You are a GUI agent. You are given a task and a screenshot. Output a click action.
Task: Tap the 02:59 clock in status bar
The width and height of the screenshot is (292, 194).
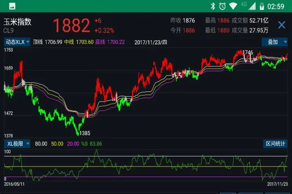click(276, 6)
